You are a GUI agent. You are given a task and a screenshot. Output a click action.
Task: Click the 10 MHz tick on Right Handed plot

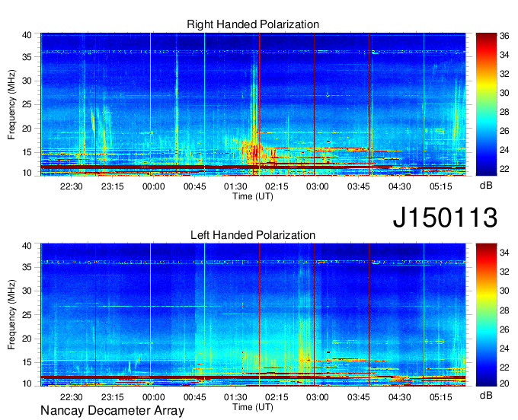(27, 173)
